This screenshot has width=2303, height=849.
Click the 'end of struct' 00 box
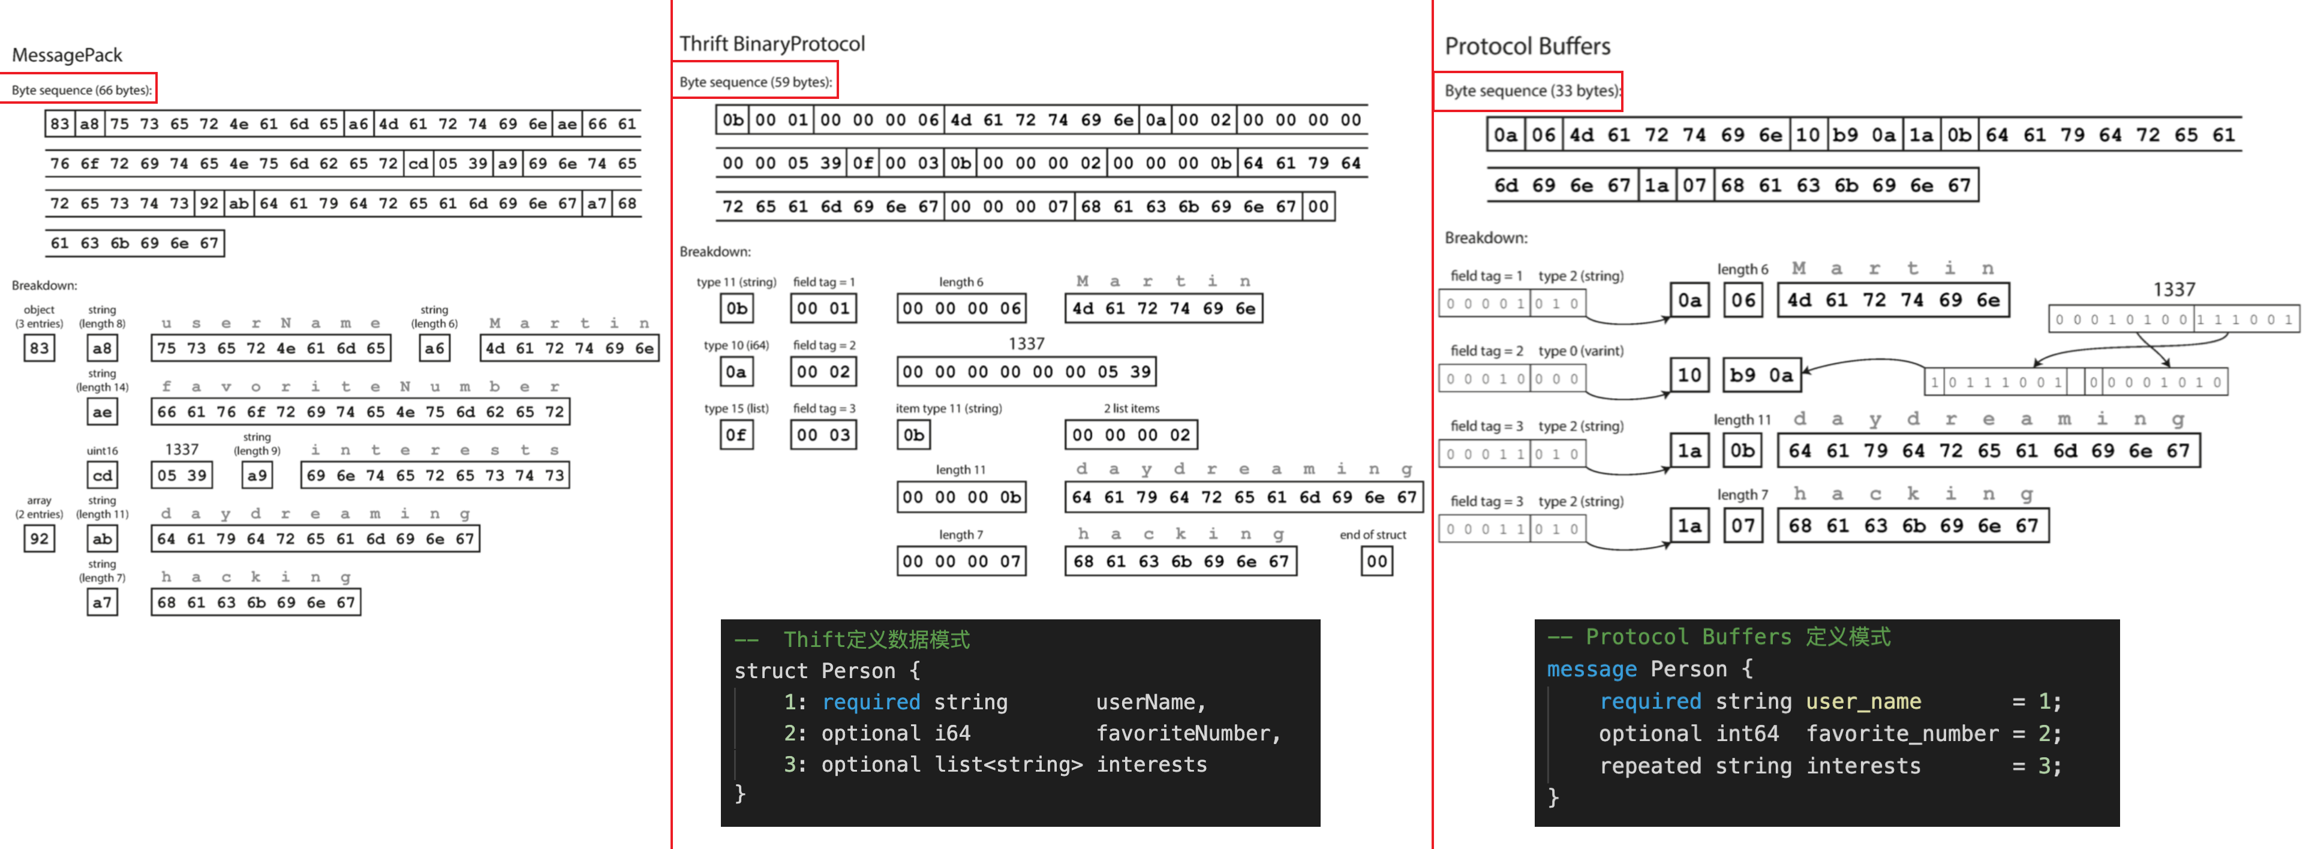pos(1377,562)
